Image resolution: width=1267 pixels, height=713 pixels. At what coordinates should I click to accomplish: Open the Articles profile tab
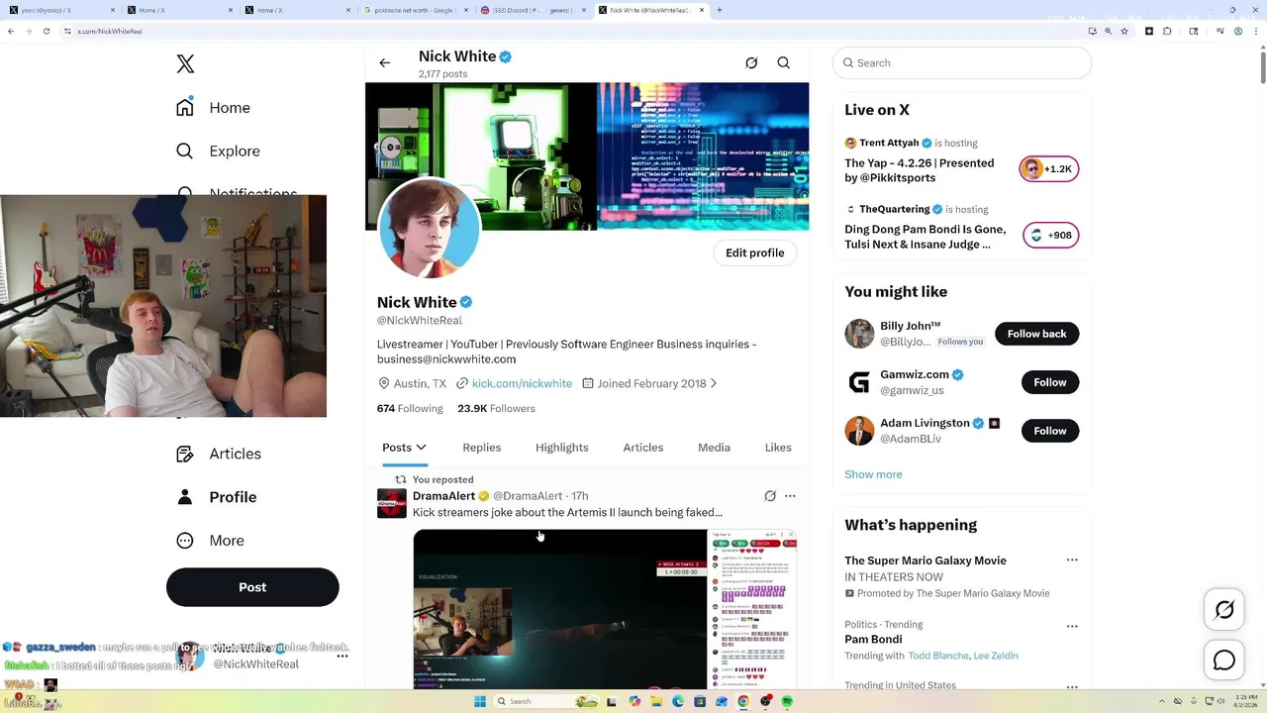[643, 448]
